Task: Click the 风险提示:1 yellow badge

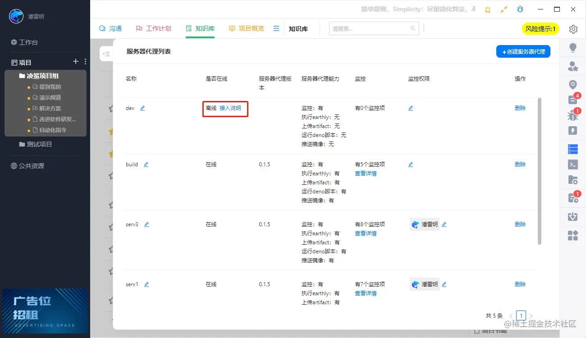Action: tap(540, 29)
